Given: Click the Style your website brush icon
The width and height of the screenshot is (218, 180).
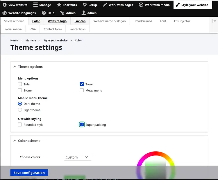Looking at the screenshot, I should coord(178,5).
